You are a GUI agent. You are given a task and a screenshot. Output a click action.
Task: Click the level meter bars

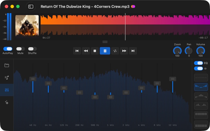[x=9, y=27]
